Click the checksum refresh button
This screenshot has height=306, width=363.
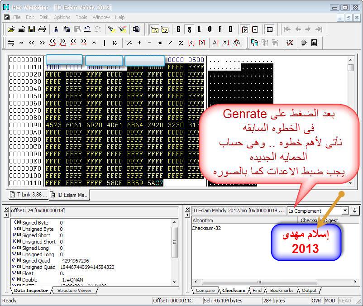click(354, 210)
